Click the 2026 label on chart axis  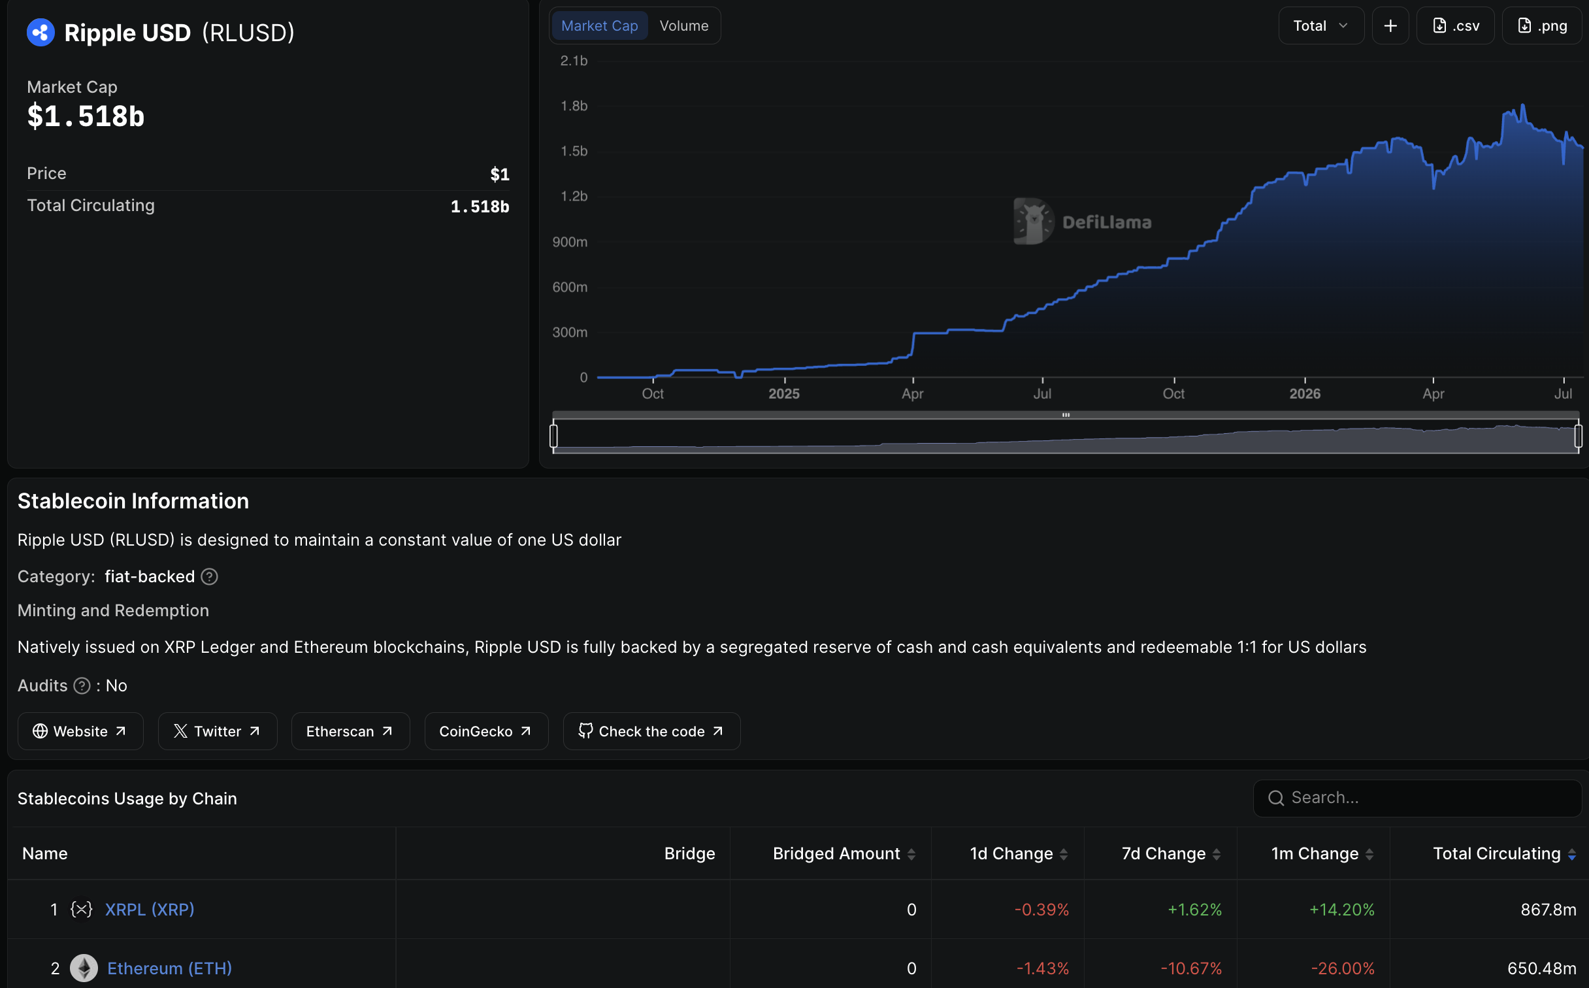(x=1305, y=394)
